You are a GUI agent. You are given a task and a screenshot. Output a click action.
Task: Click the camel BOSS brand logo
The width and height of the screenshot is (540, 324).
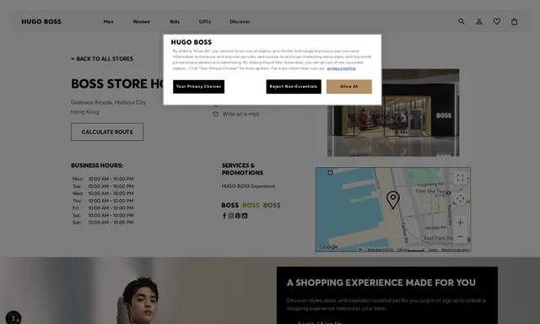click(x=272, y=205)
